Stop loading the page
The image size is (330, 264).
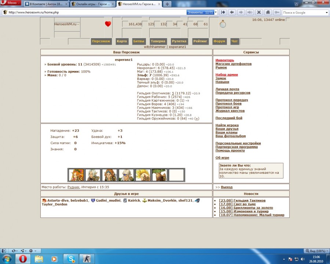click(x=259, y=12)
